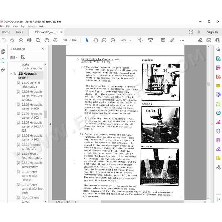This screenshot has width=222, height=222.
Task: Click the Sign In button
Action: [x=212, y=32]
